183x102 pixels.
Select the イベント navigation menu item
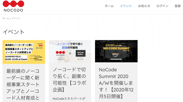(126, 6)
